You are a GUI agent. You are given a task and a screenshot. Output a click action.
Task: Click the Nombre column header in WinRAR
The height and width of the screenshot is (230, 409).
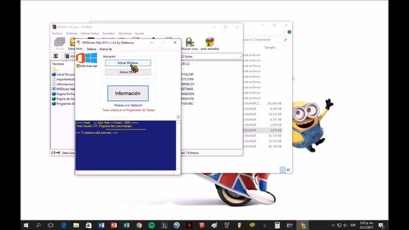58,64
